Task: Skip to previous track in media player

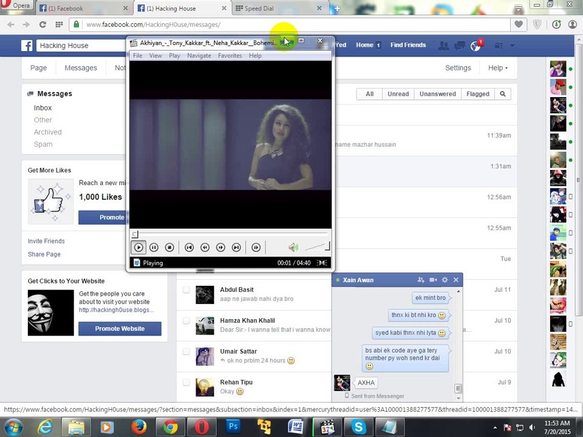Action: coord(189,248)
